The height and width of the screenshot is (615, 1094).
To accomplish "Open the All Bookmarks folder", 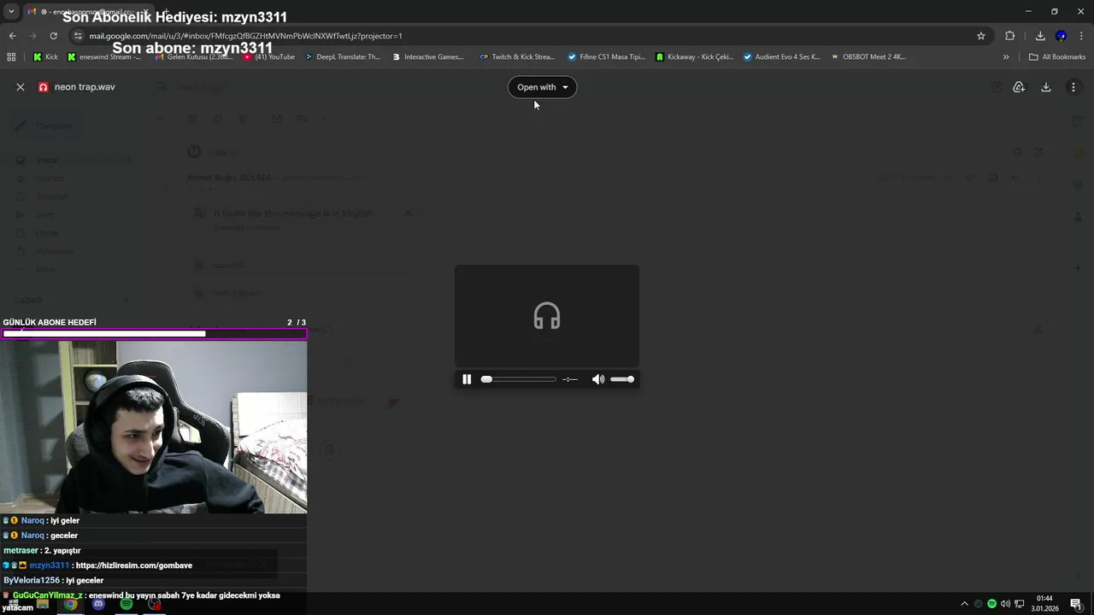I will (1057, 57).
